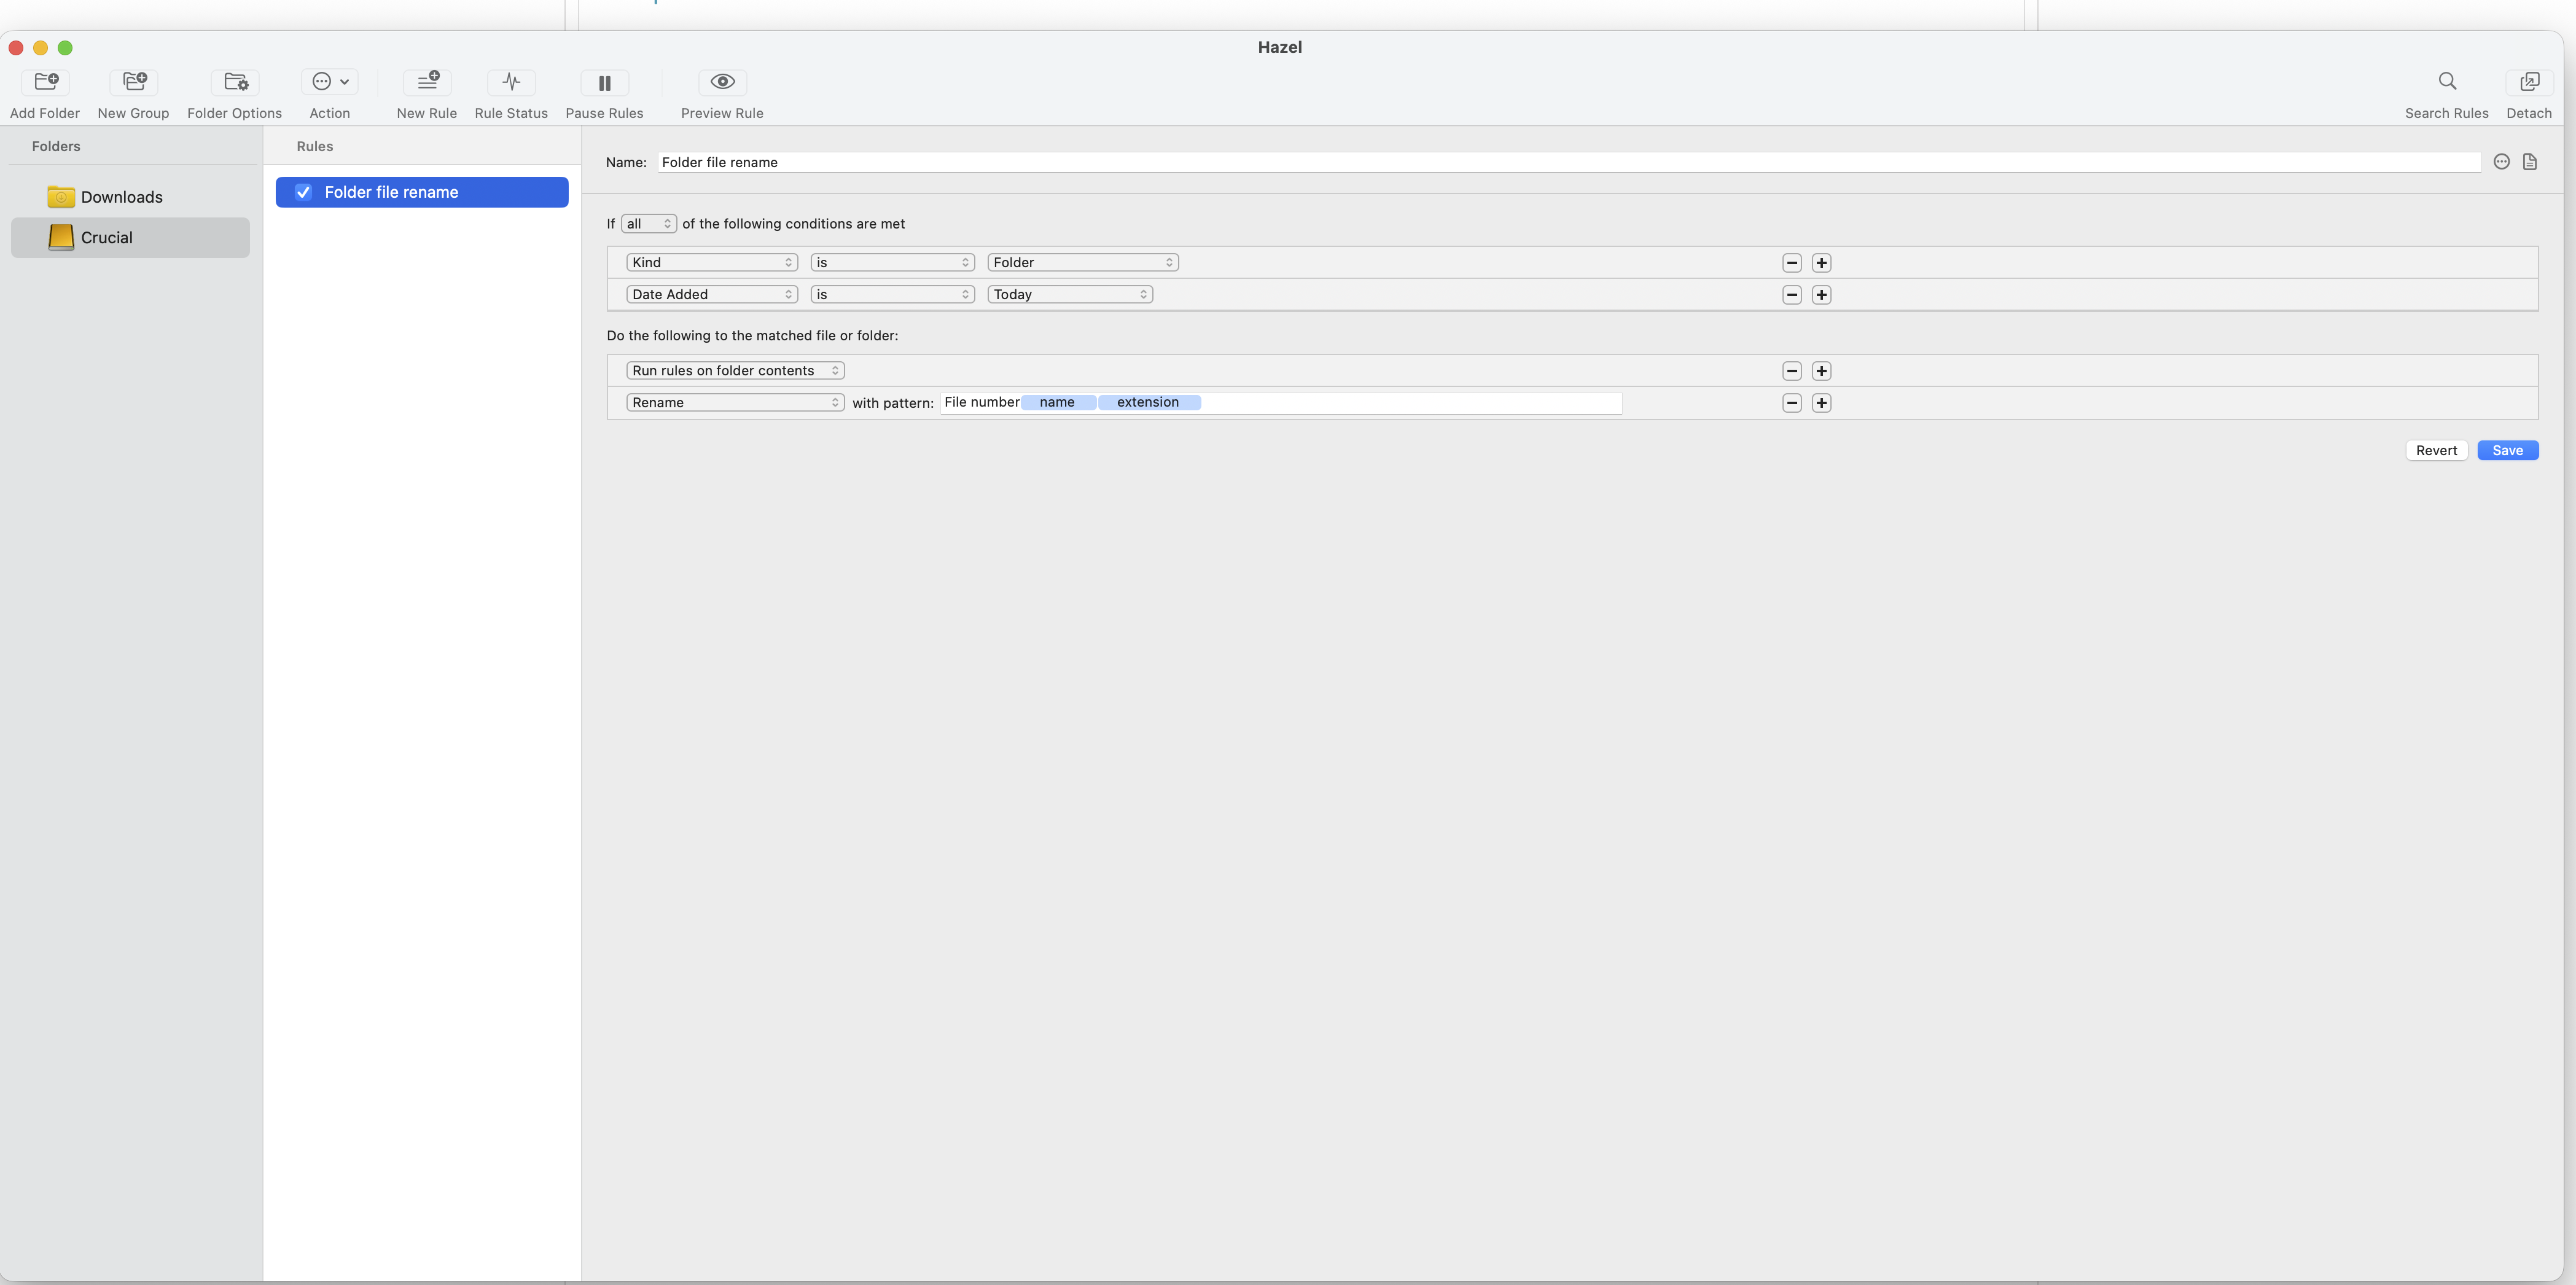Click the Add Folder toolbar icon

pos(45,81)
